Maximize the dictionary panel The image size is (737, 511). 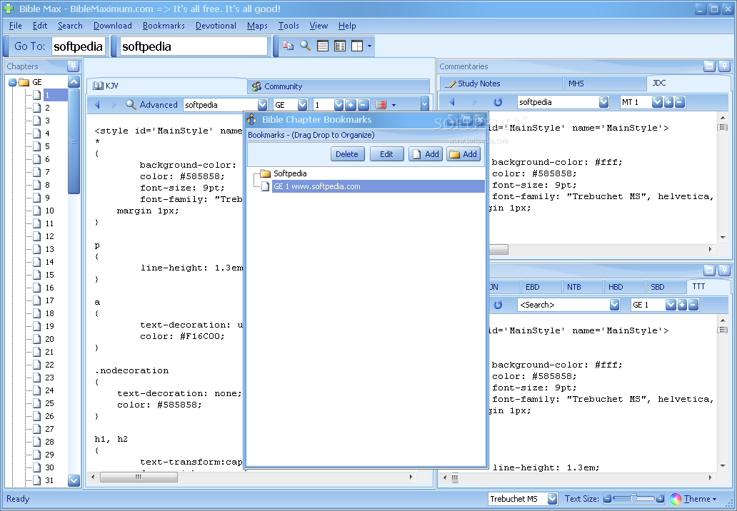tap(709, 270)
